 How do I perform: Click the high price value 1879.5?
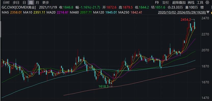click(x=127, y=7)
